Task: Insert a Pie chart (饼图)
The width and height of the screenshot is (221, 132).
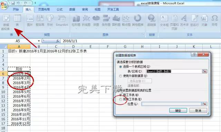Action: click(x=96, y=21)
